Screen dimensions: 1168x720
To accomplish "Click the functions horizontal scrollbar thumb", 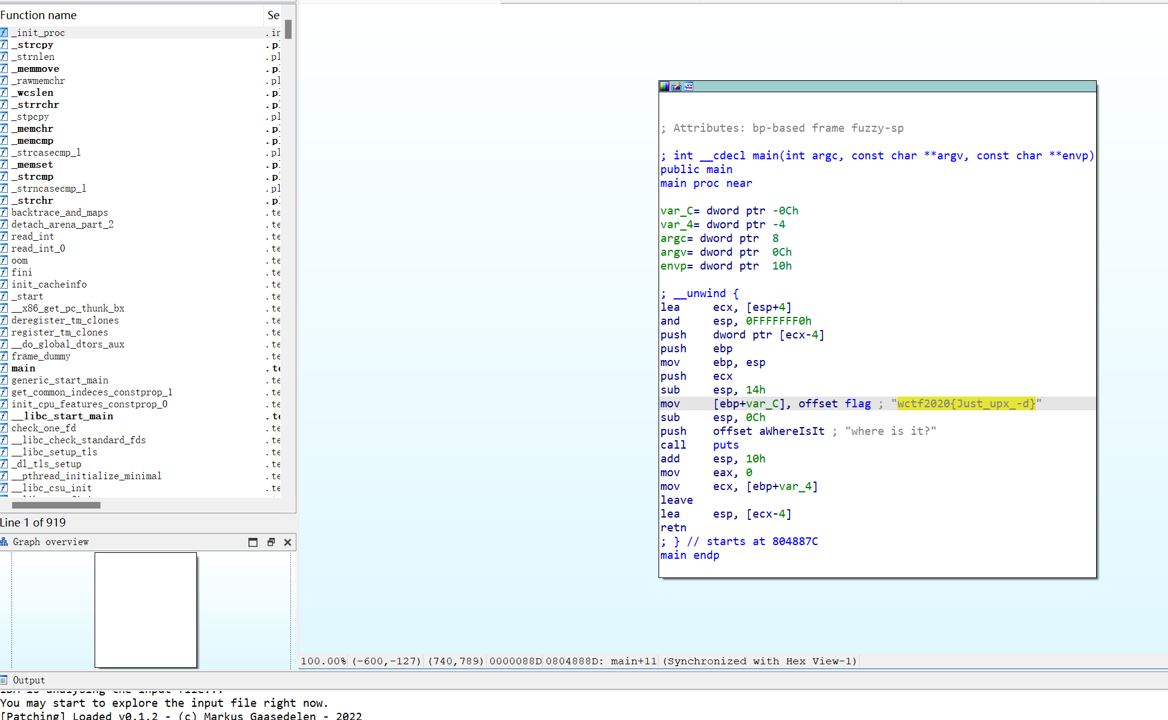I will [56, 505].
